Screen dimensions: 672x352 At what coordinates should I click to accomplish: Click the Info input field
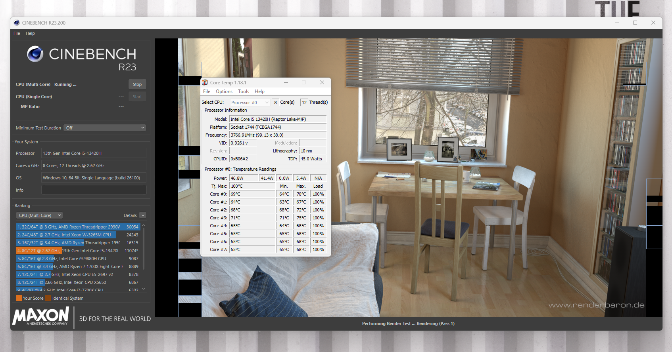94,190
